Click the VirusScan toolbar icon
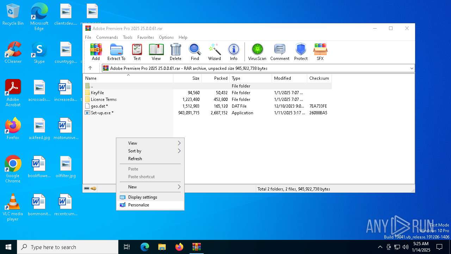Screen dimensions: 451x254 257,52
